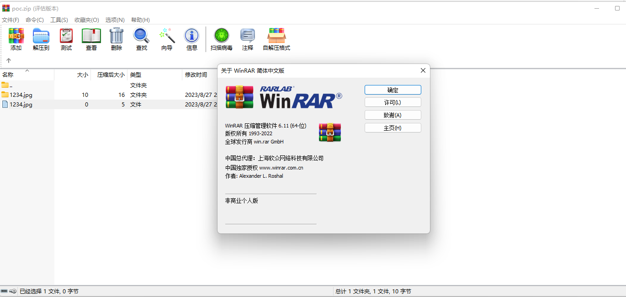The image size is (626, 297).
Task: Click the 致谢(A) button
Action: (393, 115)
